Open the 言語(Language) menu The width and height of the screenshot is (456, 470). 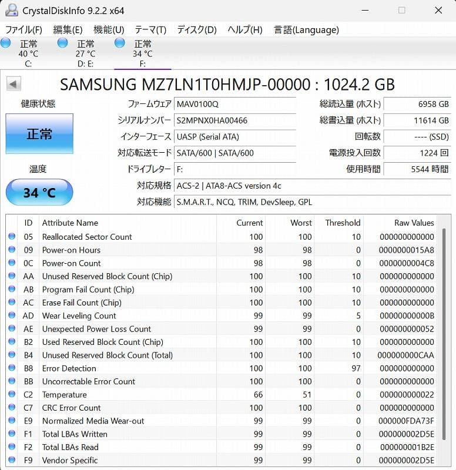click(306, 30)
